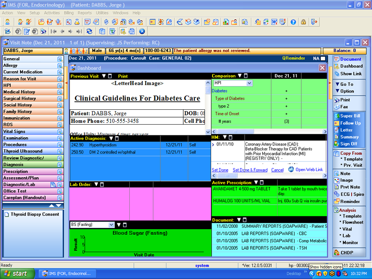
Task: Click the Print link in Dashboard header
Action: (x=123, y=76)
